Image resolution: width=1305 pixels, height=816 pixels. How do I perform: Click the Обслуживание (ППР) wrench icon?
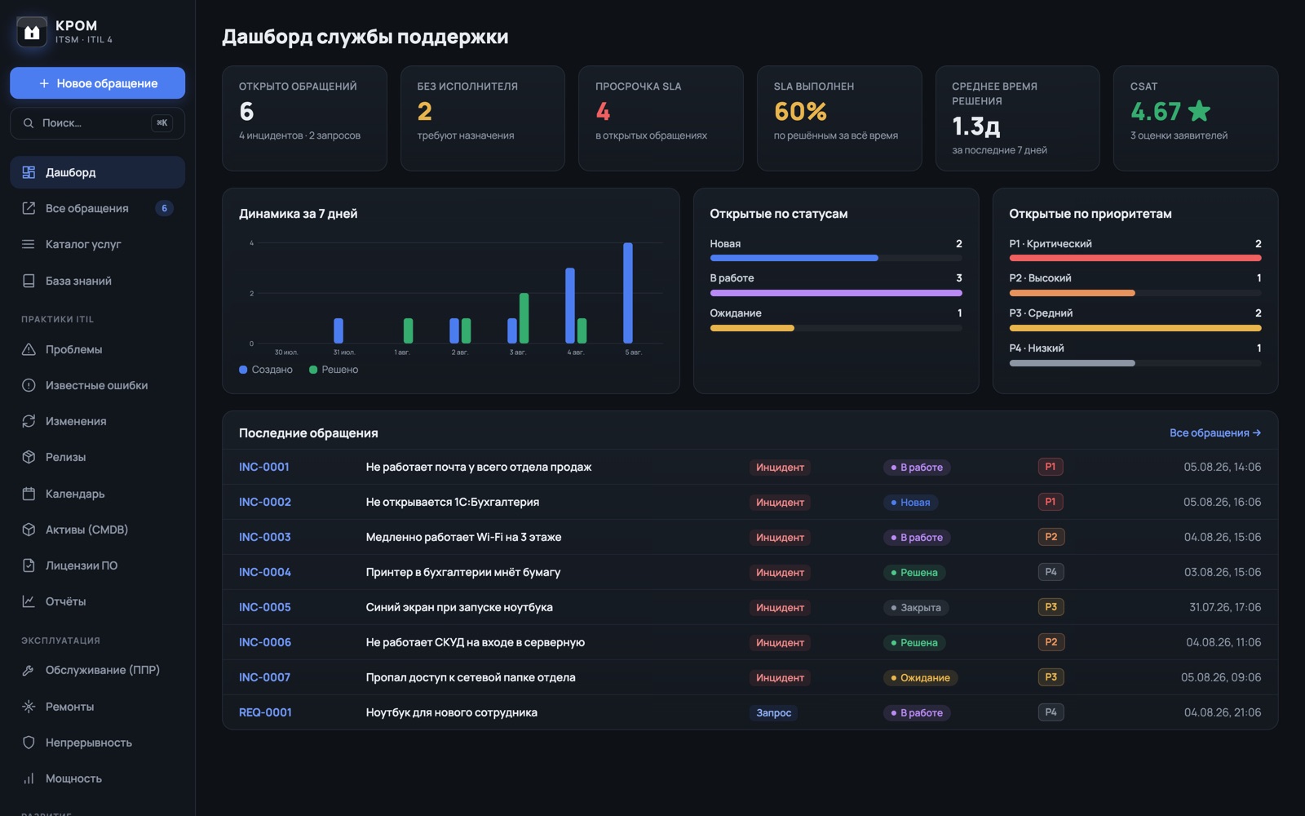click(x=29, y=670)
